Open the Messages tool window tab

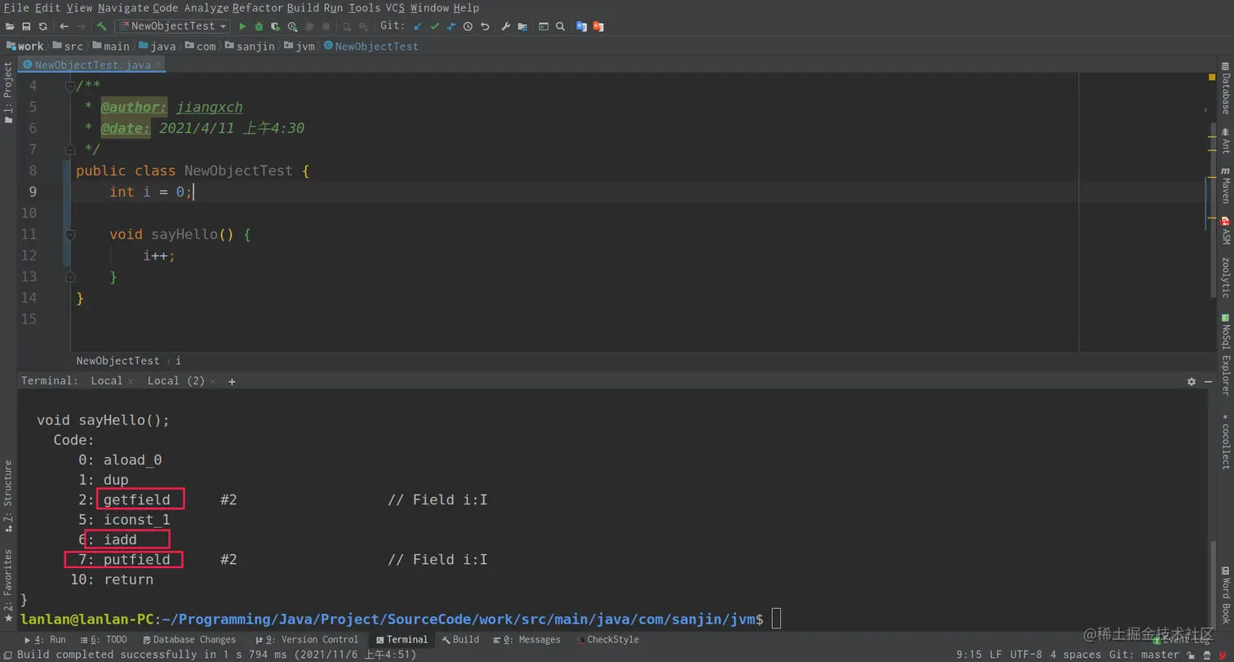pyautogui.click(x=526, y=640)
